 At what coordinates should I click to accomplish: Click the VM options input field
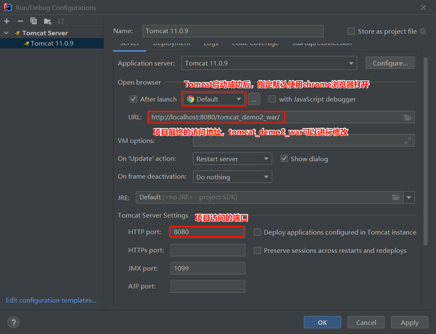coord(304,140)
